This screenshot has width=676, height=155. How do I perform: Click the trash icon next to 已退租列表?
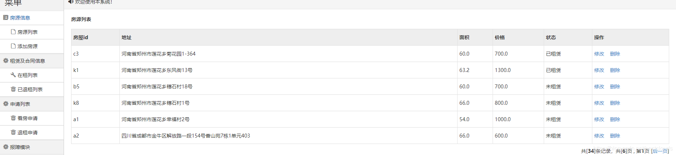pyautogui.click(x=13, y=89)
